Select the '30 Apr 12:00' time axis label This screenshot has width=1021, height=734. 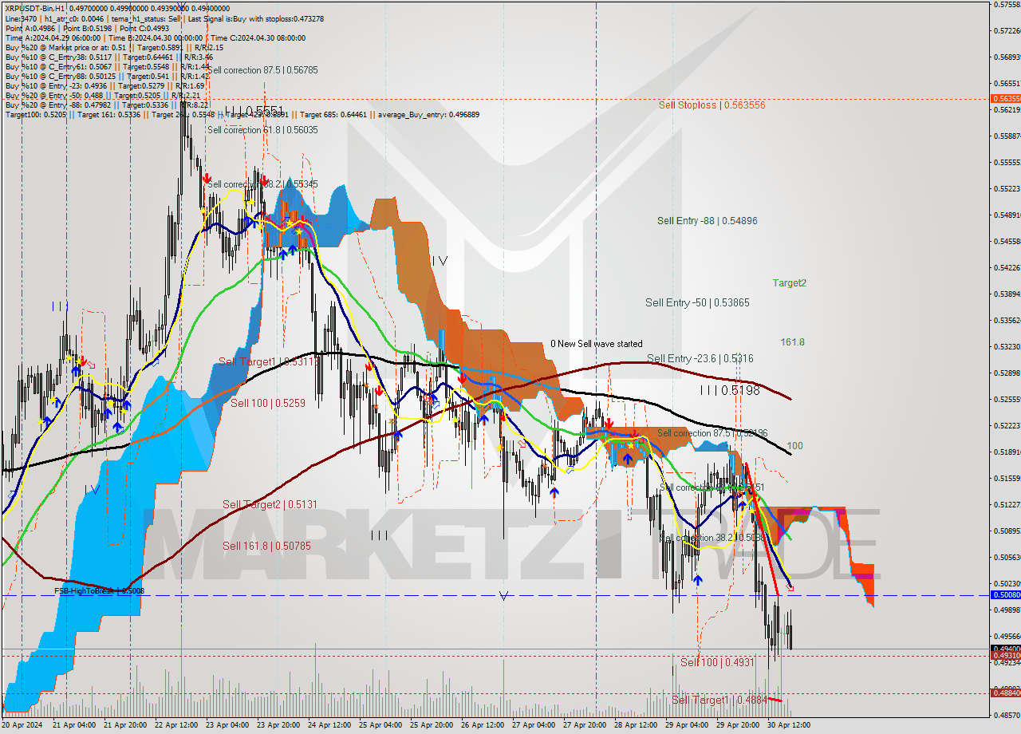point(789,724)
